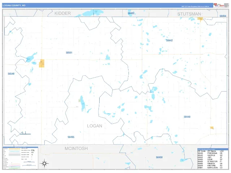Select the orange Gackle city marker near Stutsman
The height and width of the screenshot is (173, 231).
click(200, 18)
